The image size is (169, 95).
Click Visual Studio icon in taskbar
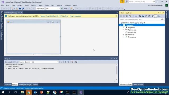coord(81,92)
